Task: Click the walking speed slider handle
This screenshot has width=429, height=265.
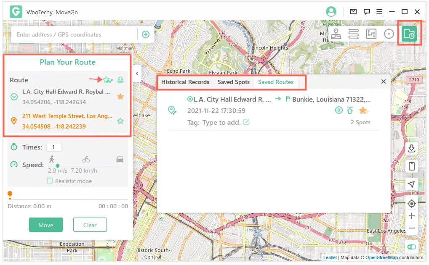Action: 58,166
